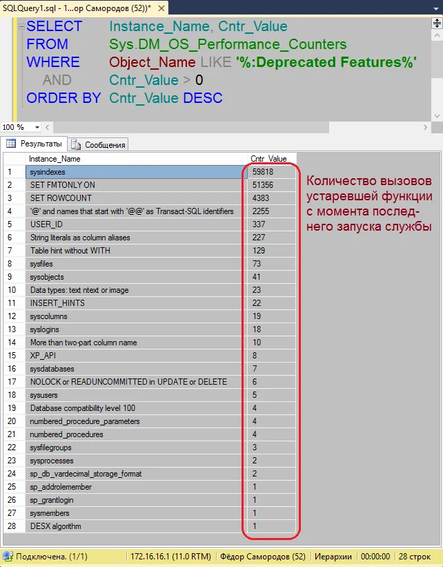Select the DESX algorithm cell

click(135, 526)
